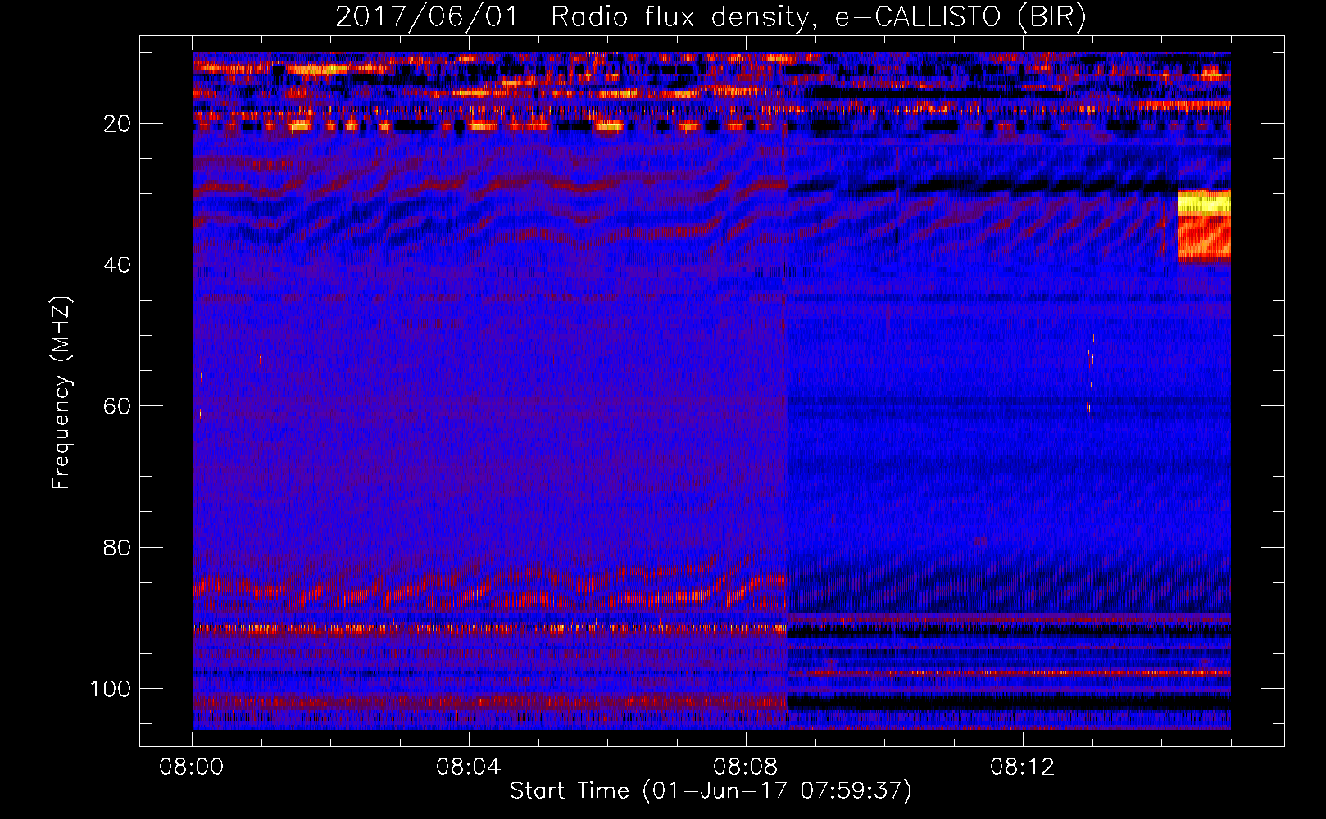Click the date '2017/06/01' in the title

(426, 16)
